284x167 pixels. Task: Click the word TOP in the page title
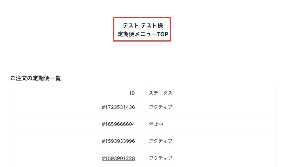coord(163,34)
